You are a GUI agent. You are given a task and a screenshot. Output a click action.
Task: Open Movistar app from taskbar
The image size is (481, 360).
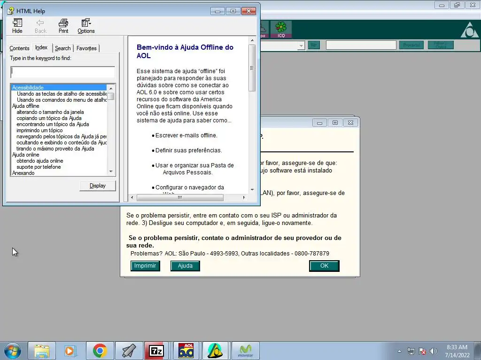[245, 351]
